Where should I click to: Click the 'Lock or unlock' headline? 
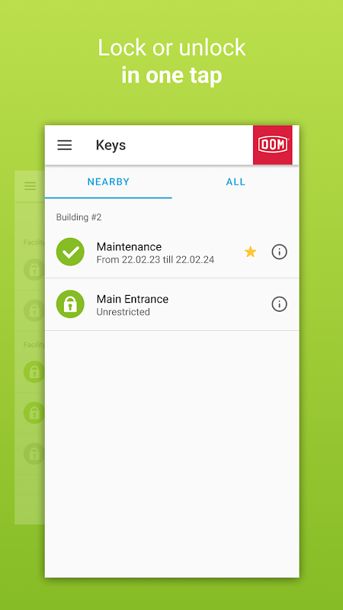click(x=171, y=47)
